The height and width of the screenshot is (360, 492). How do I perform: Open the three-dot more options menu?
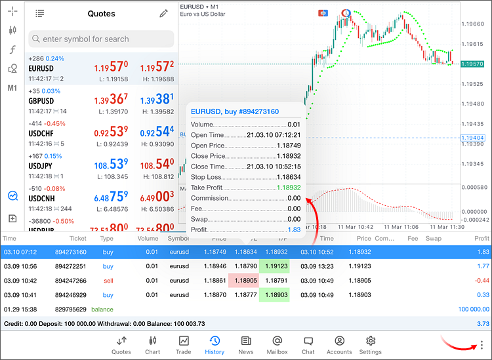tap(482, 344)
